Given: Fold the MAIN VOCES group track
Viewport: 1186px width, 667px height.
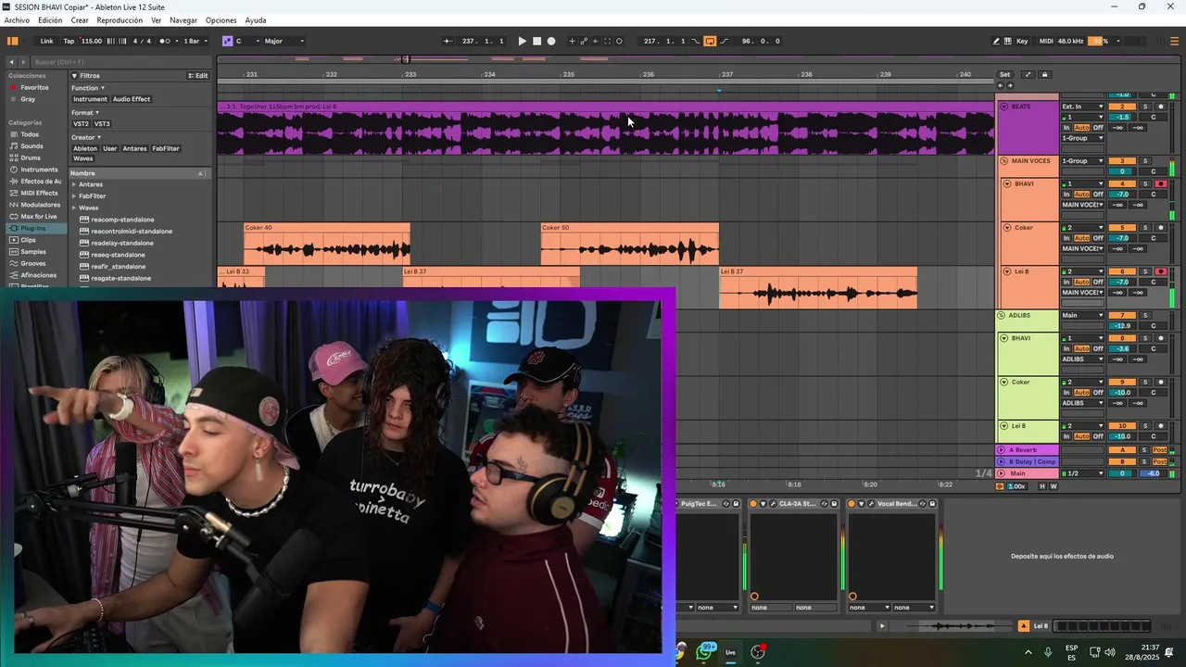Looking at the screenshot, I should [x=1003, y=161].
